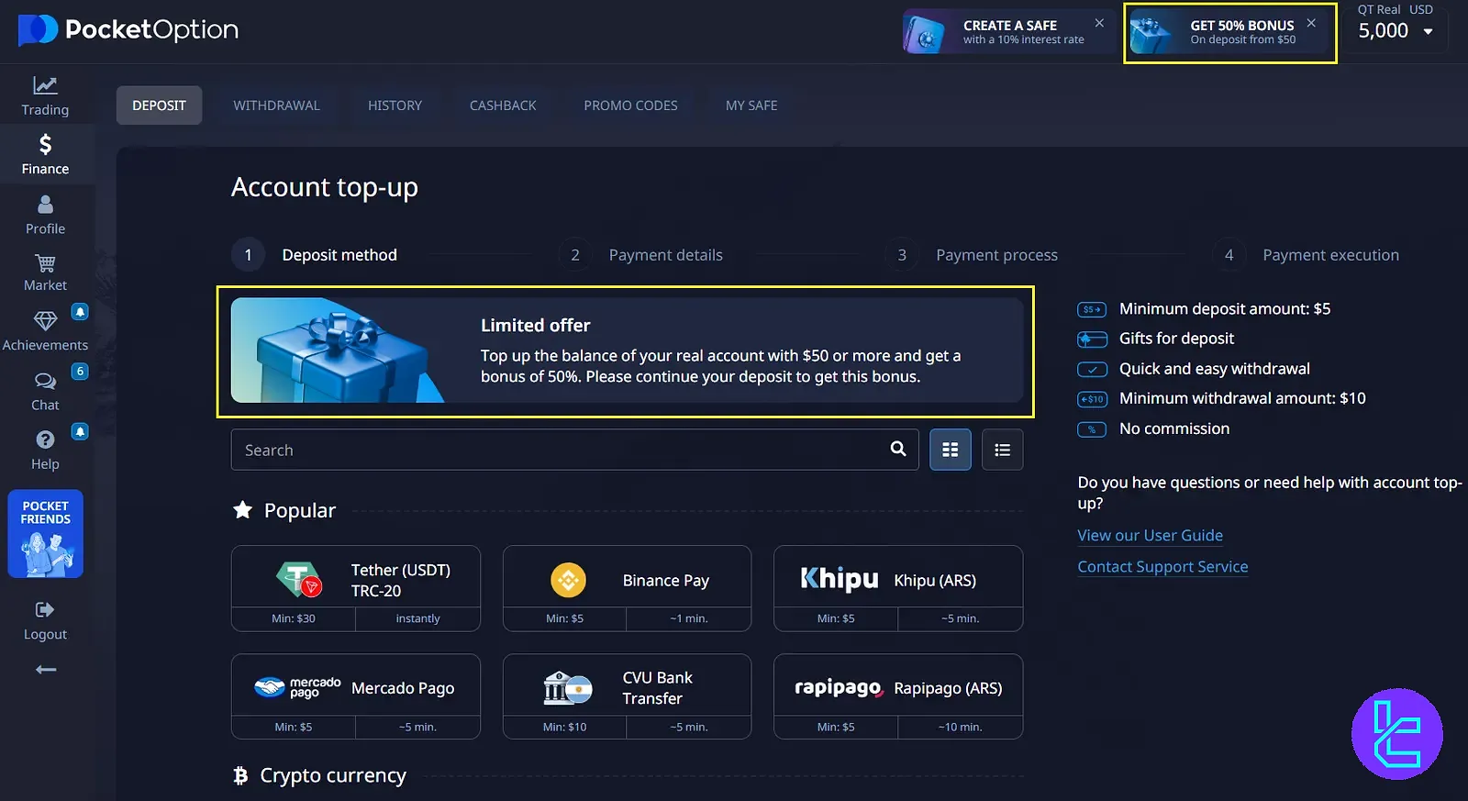Switch to grid view layout
This screenshot has height=801, width=1468.
[x=950, y=450]
